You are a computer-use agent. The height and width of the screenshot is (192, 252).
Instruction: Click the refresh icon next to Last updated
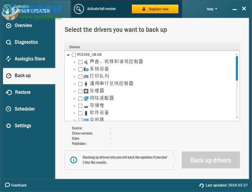201,185
